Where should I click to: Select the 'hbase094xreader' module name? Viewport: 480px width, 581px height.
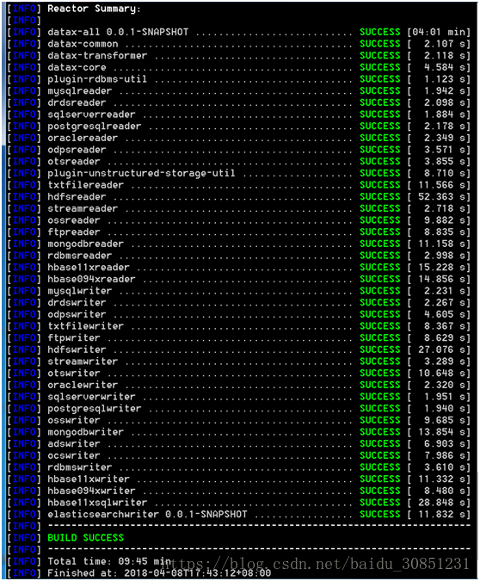pyautogui.click(x=91, y=280)
